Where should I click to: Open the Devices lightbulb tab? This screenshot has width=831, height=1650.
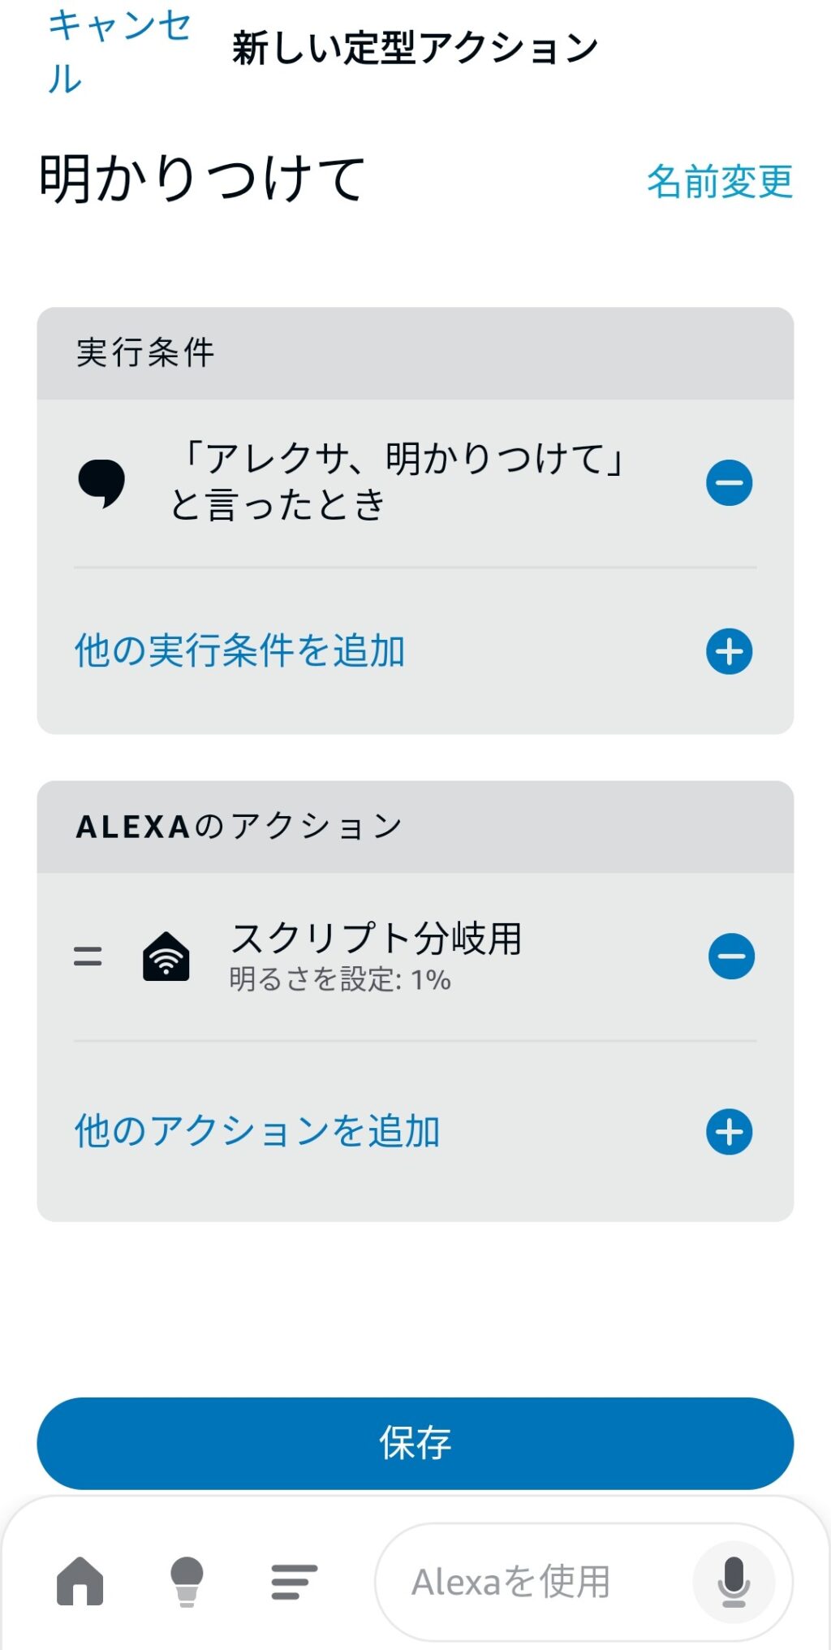coord(187,1582)
